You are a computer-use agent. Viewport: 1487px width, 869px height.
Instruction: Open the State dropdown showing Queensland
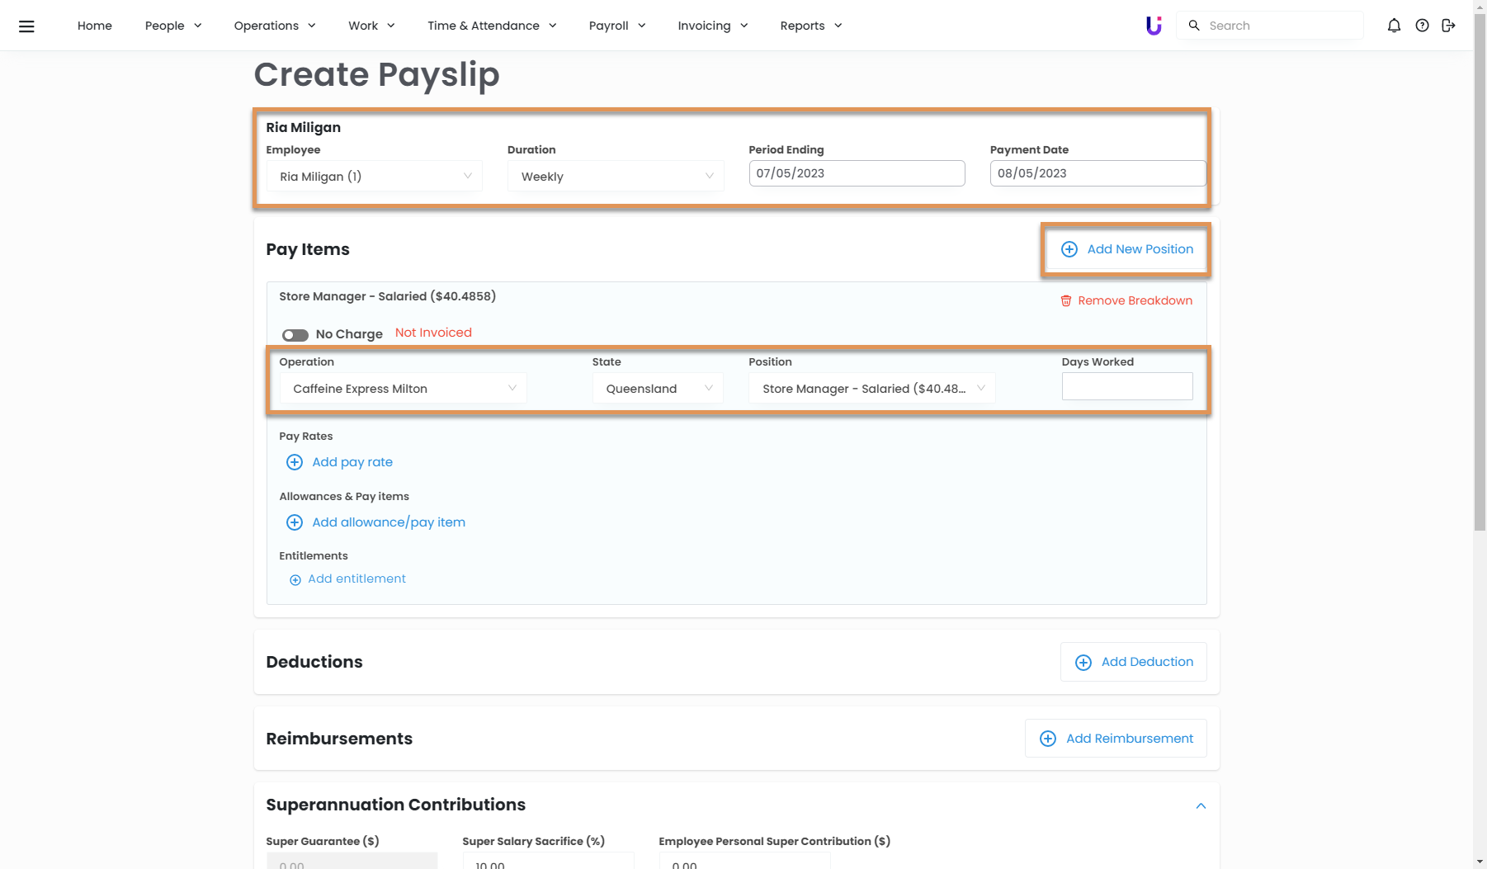point(657,389)
